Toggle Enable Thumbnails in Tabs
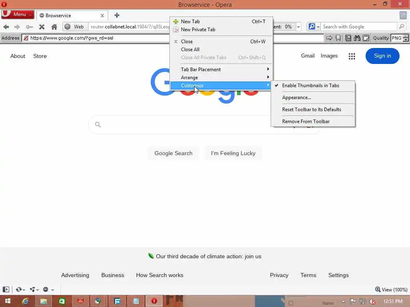 pos(313,86)
